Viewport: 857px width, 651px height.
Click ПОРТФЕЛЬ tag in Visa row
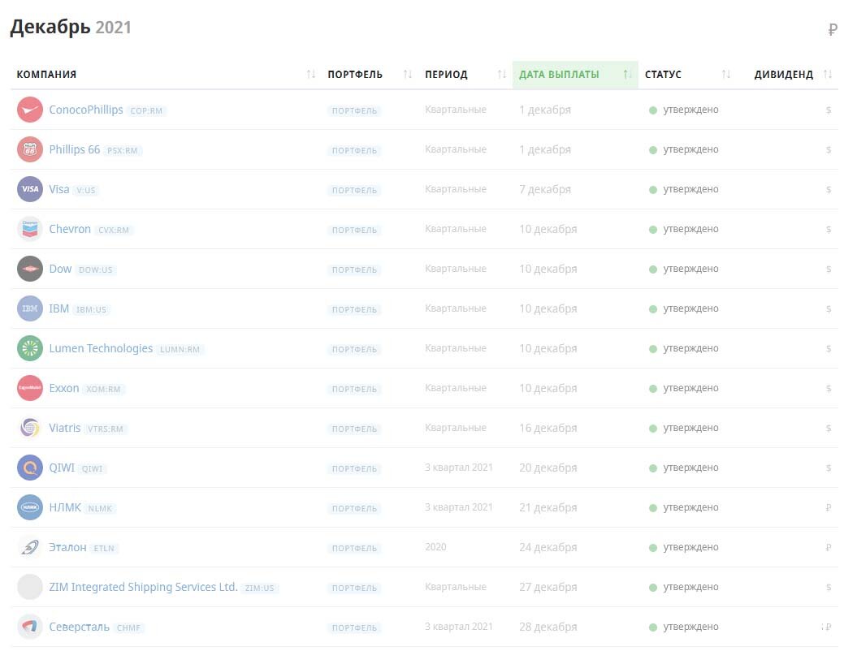(355, 190)
